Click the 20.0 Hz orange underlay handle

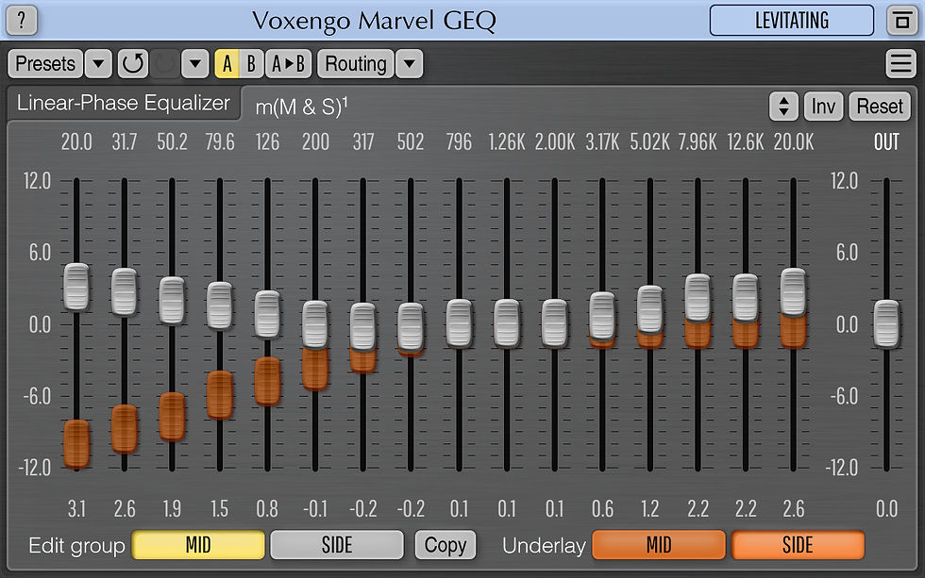(76, 444)
